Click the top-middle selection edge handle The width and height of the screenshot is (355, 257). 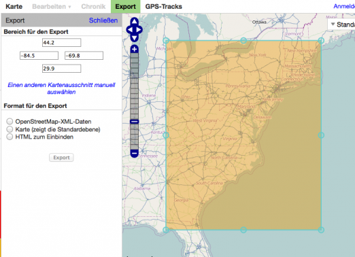pyautogui.click(x=243, y=41)
